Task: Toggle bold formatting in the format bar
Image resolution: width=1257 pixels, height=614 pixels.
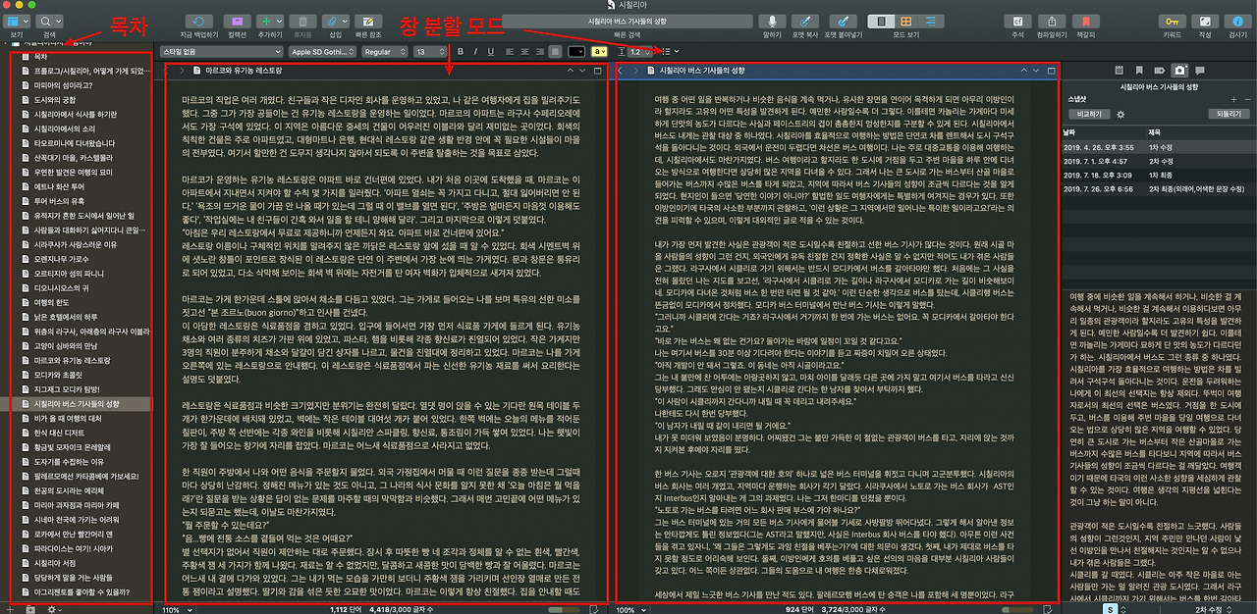Action: 460,52
